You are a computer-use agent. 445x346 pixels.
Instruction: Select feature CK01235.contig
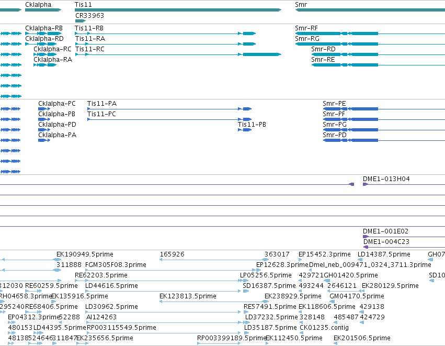[x=324, y=328]
